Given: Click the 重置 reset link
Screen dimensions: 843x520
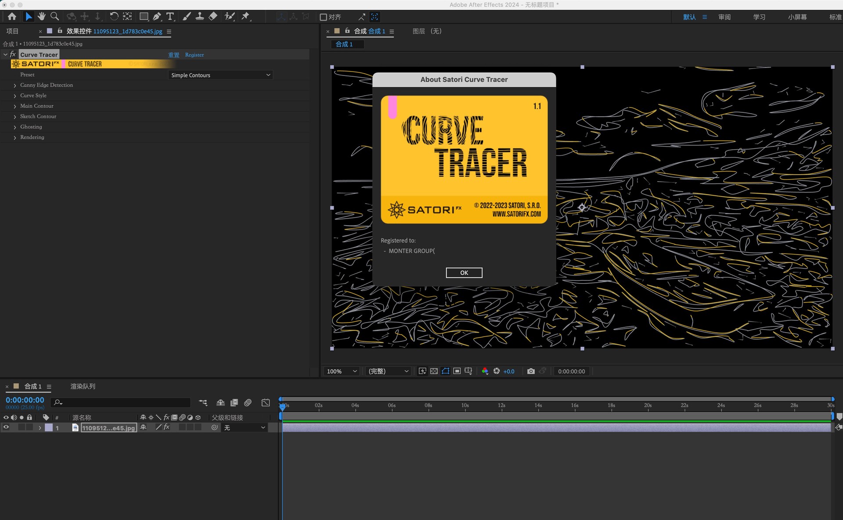Looking at the screenshot, I should click(174, 55).
